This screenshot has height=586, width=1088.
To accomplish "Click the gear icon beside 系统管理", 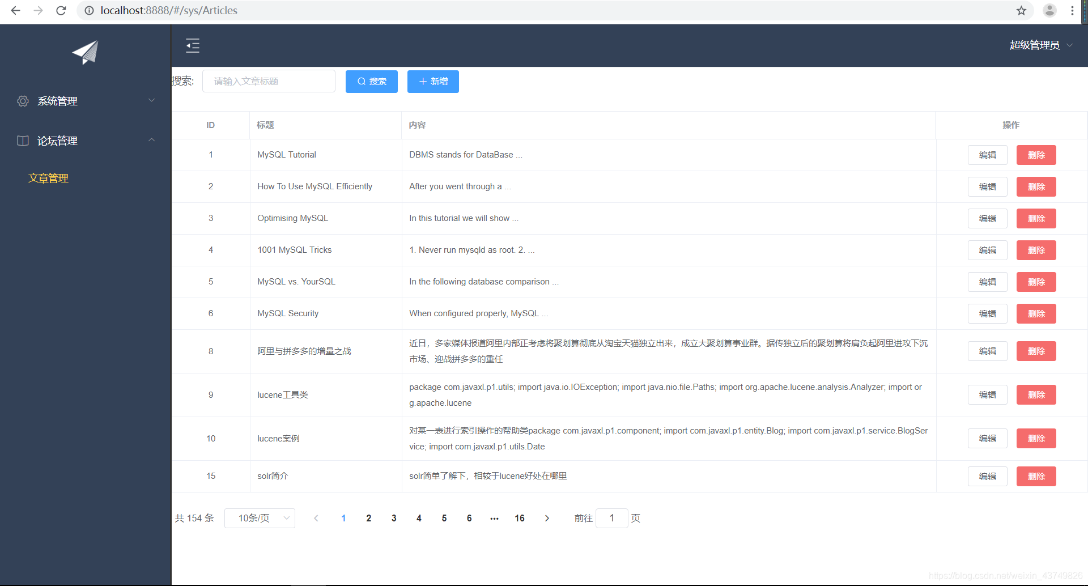I will (23, 101).
